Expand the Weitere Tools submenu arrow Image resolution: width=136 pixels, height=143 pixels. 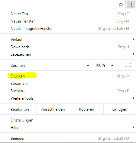[x=133, y=98]
